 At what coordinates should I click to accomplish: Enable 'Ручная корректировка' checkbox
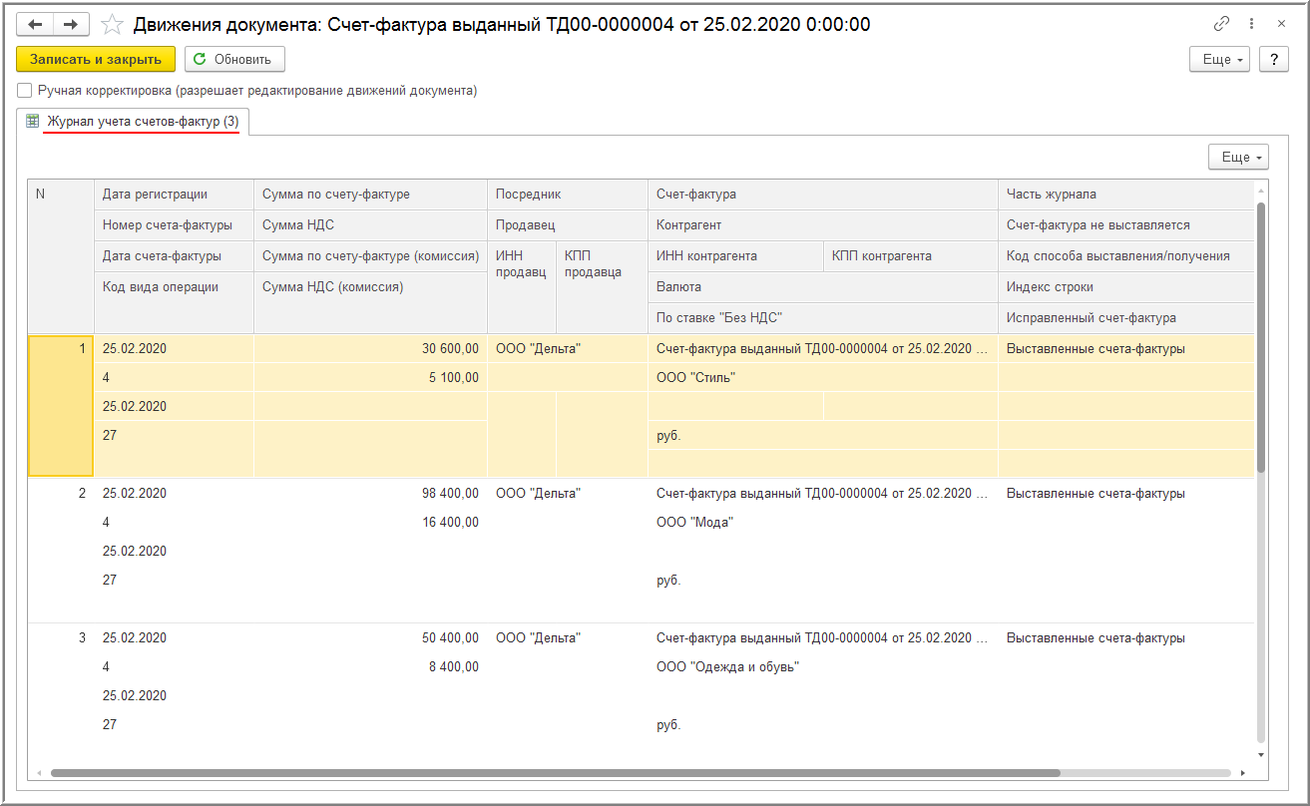click(25, 90)
